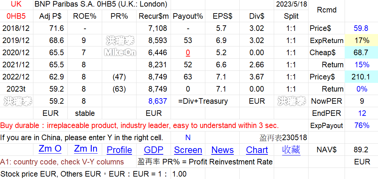The height and width of the screenshot is (179, 378).
Task: Click the Profit Reinvestment Rate definition text
Action: pos(205,162)
